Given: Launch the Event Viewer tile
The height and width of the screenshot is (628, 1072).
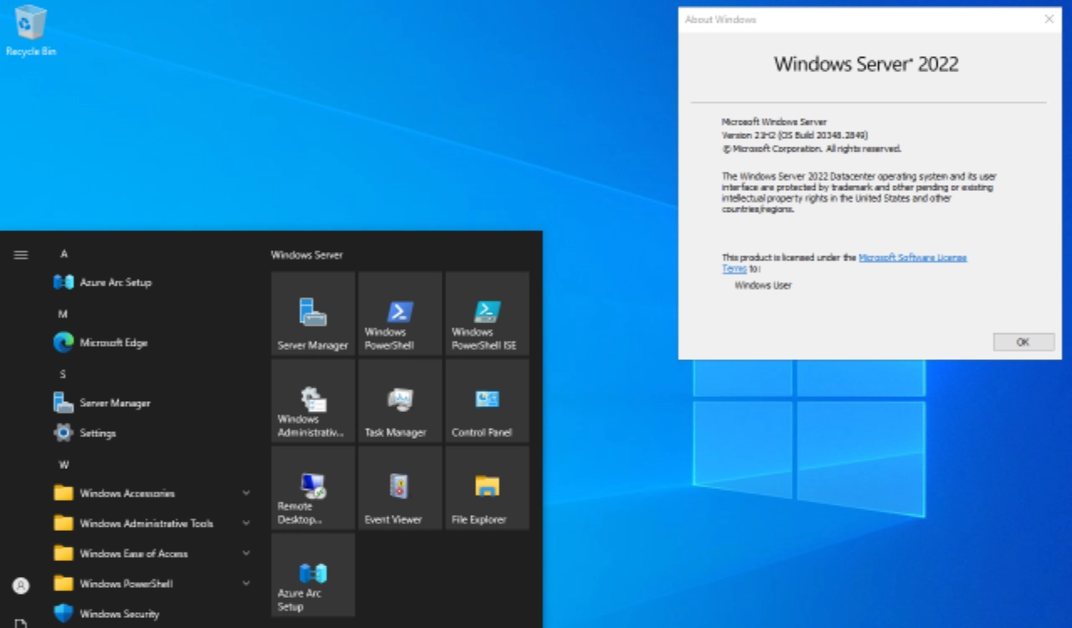Looking at the screenshot, I should click(400, 488).
